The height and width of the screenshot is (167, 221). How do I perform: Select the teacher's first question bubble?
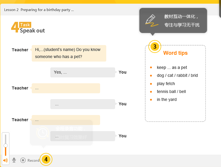[69, 53]
